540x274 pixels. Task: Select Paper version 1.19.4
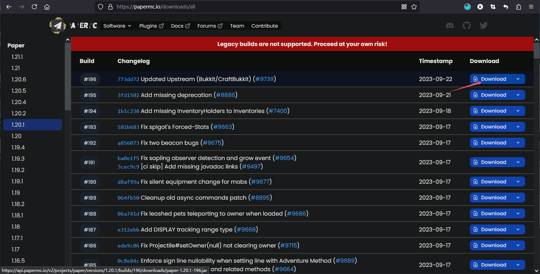tap(33, 147)
